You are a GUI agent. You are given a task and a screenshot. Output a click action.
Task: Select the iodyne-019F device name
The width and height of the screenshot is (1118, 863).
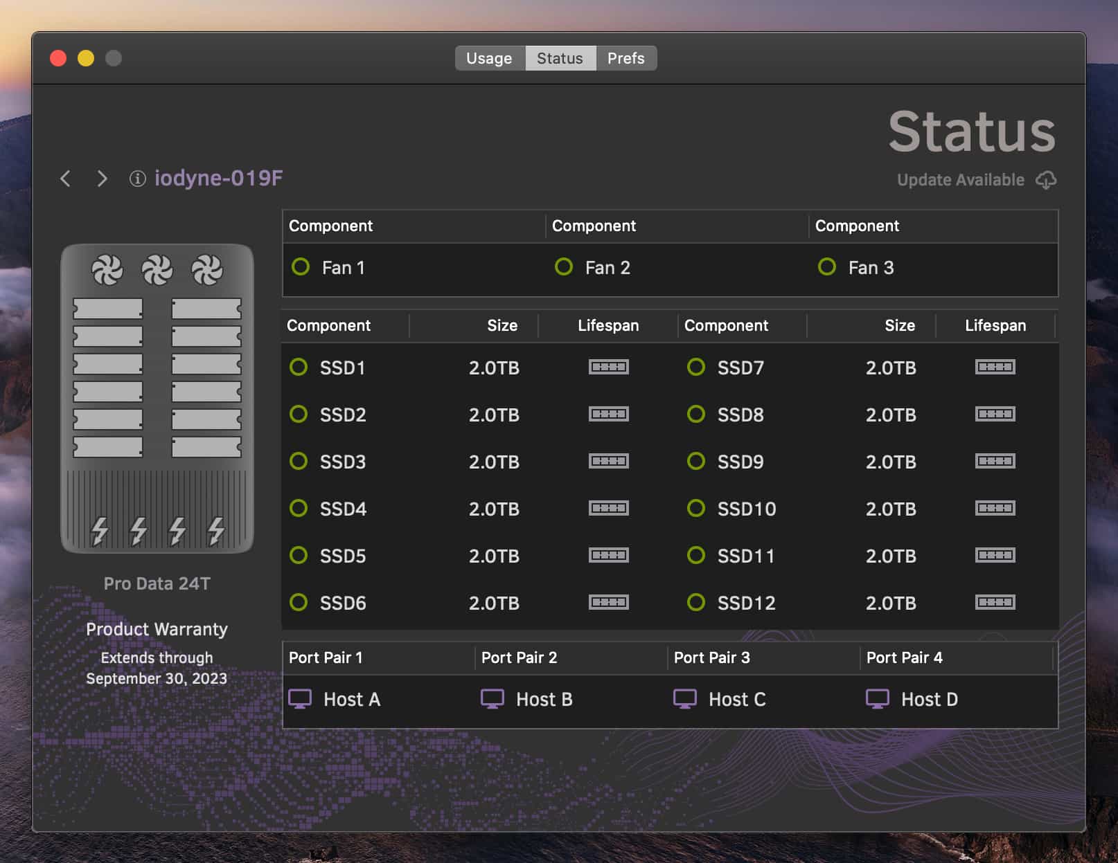(x=218, y=178)
